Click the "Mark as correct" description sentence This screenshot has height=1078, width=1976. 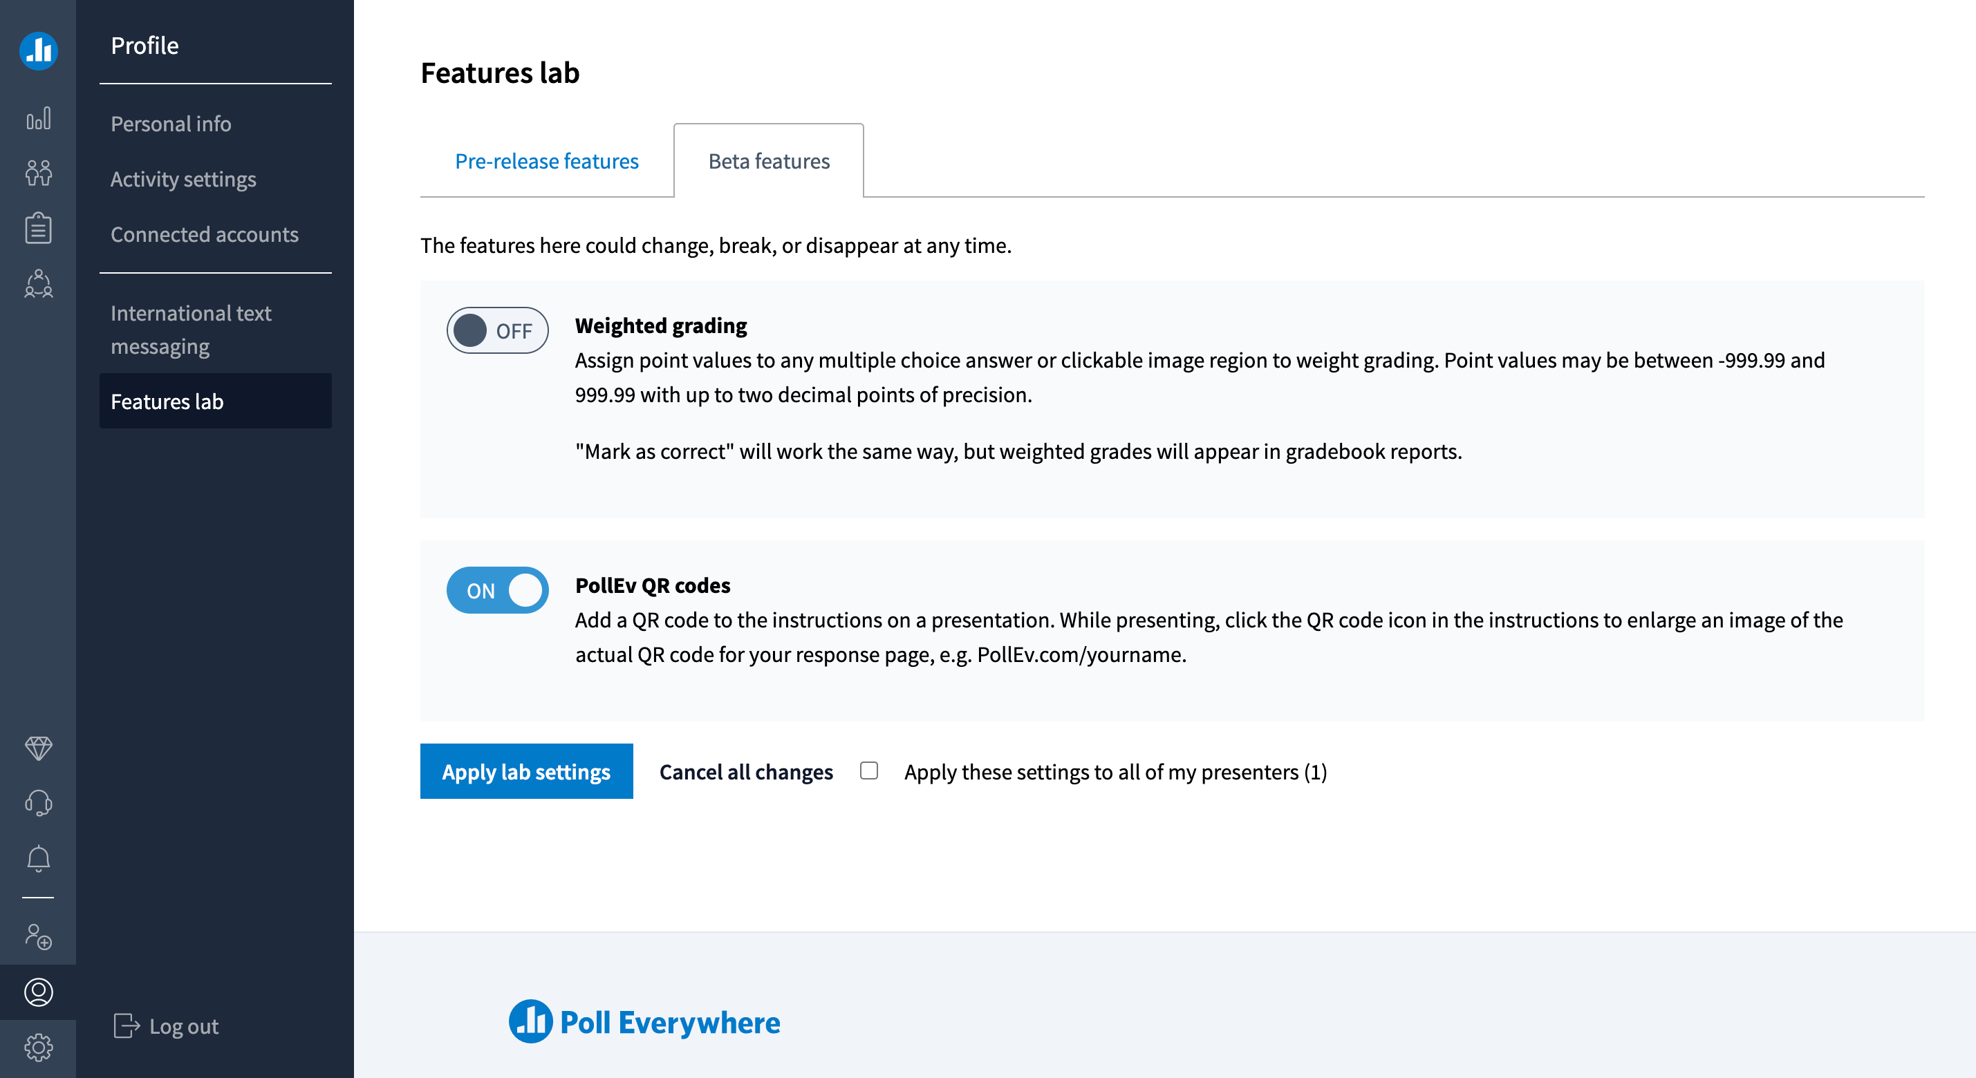click(1018, 451)
